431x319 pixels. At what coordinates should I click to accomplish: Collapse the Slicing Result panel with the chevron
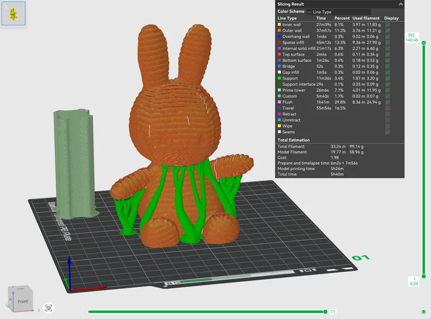click(400, 4)
